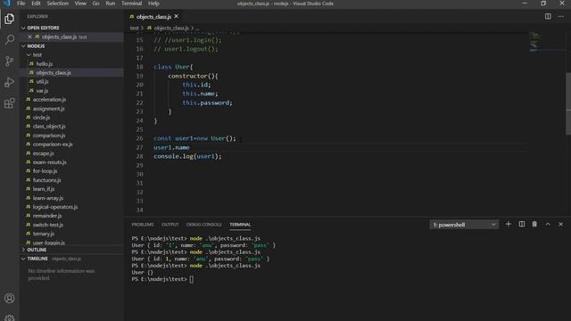Maximize the panel with chevron-up icon
The image size is (571, 321).
point(548,224)
